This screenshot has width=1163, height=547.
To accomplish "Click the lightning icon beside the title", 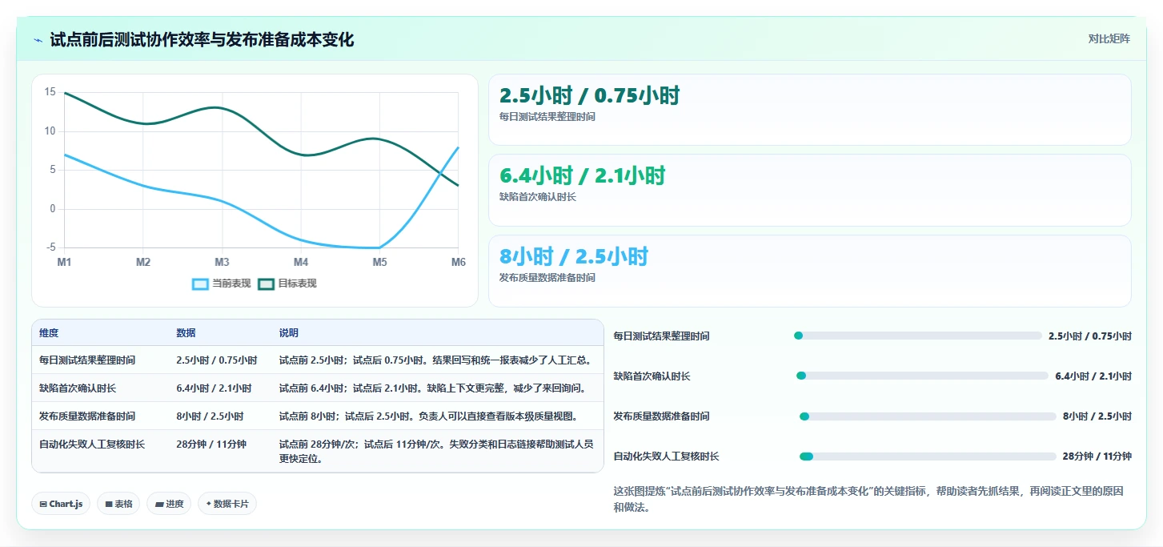I will pos(38,40).
